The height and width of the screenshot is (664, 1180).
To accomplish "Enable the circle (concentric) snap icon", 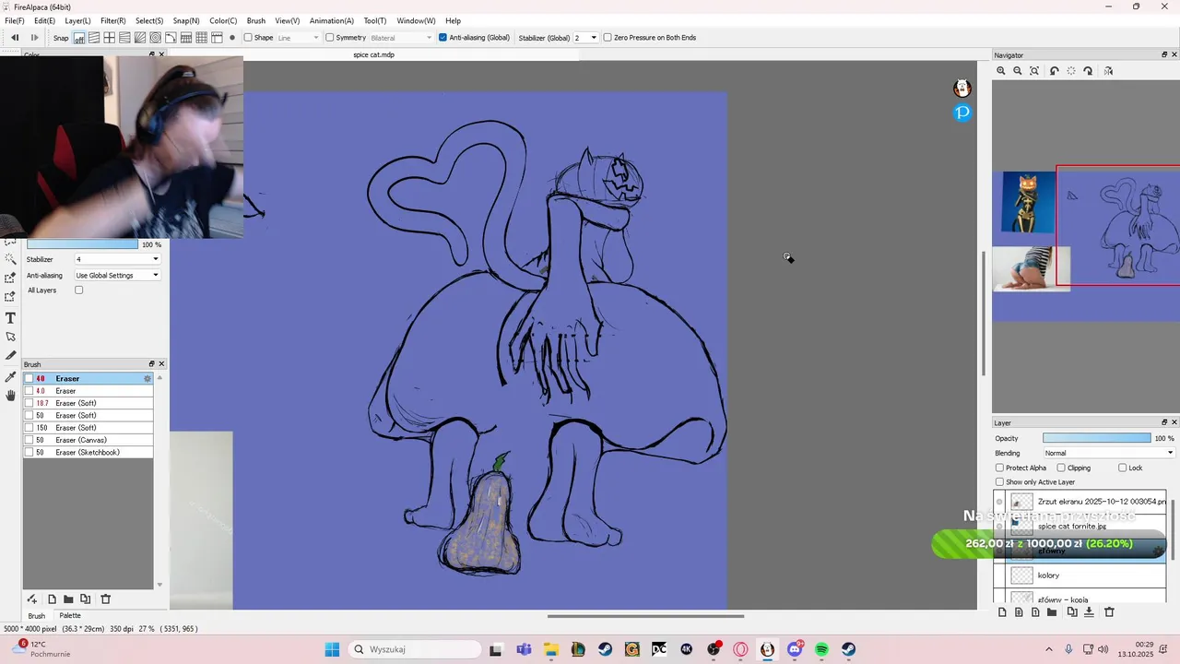I will 155,38.
